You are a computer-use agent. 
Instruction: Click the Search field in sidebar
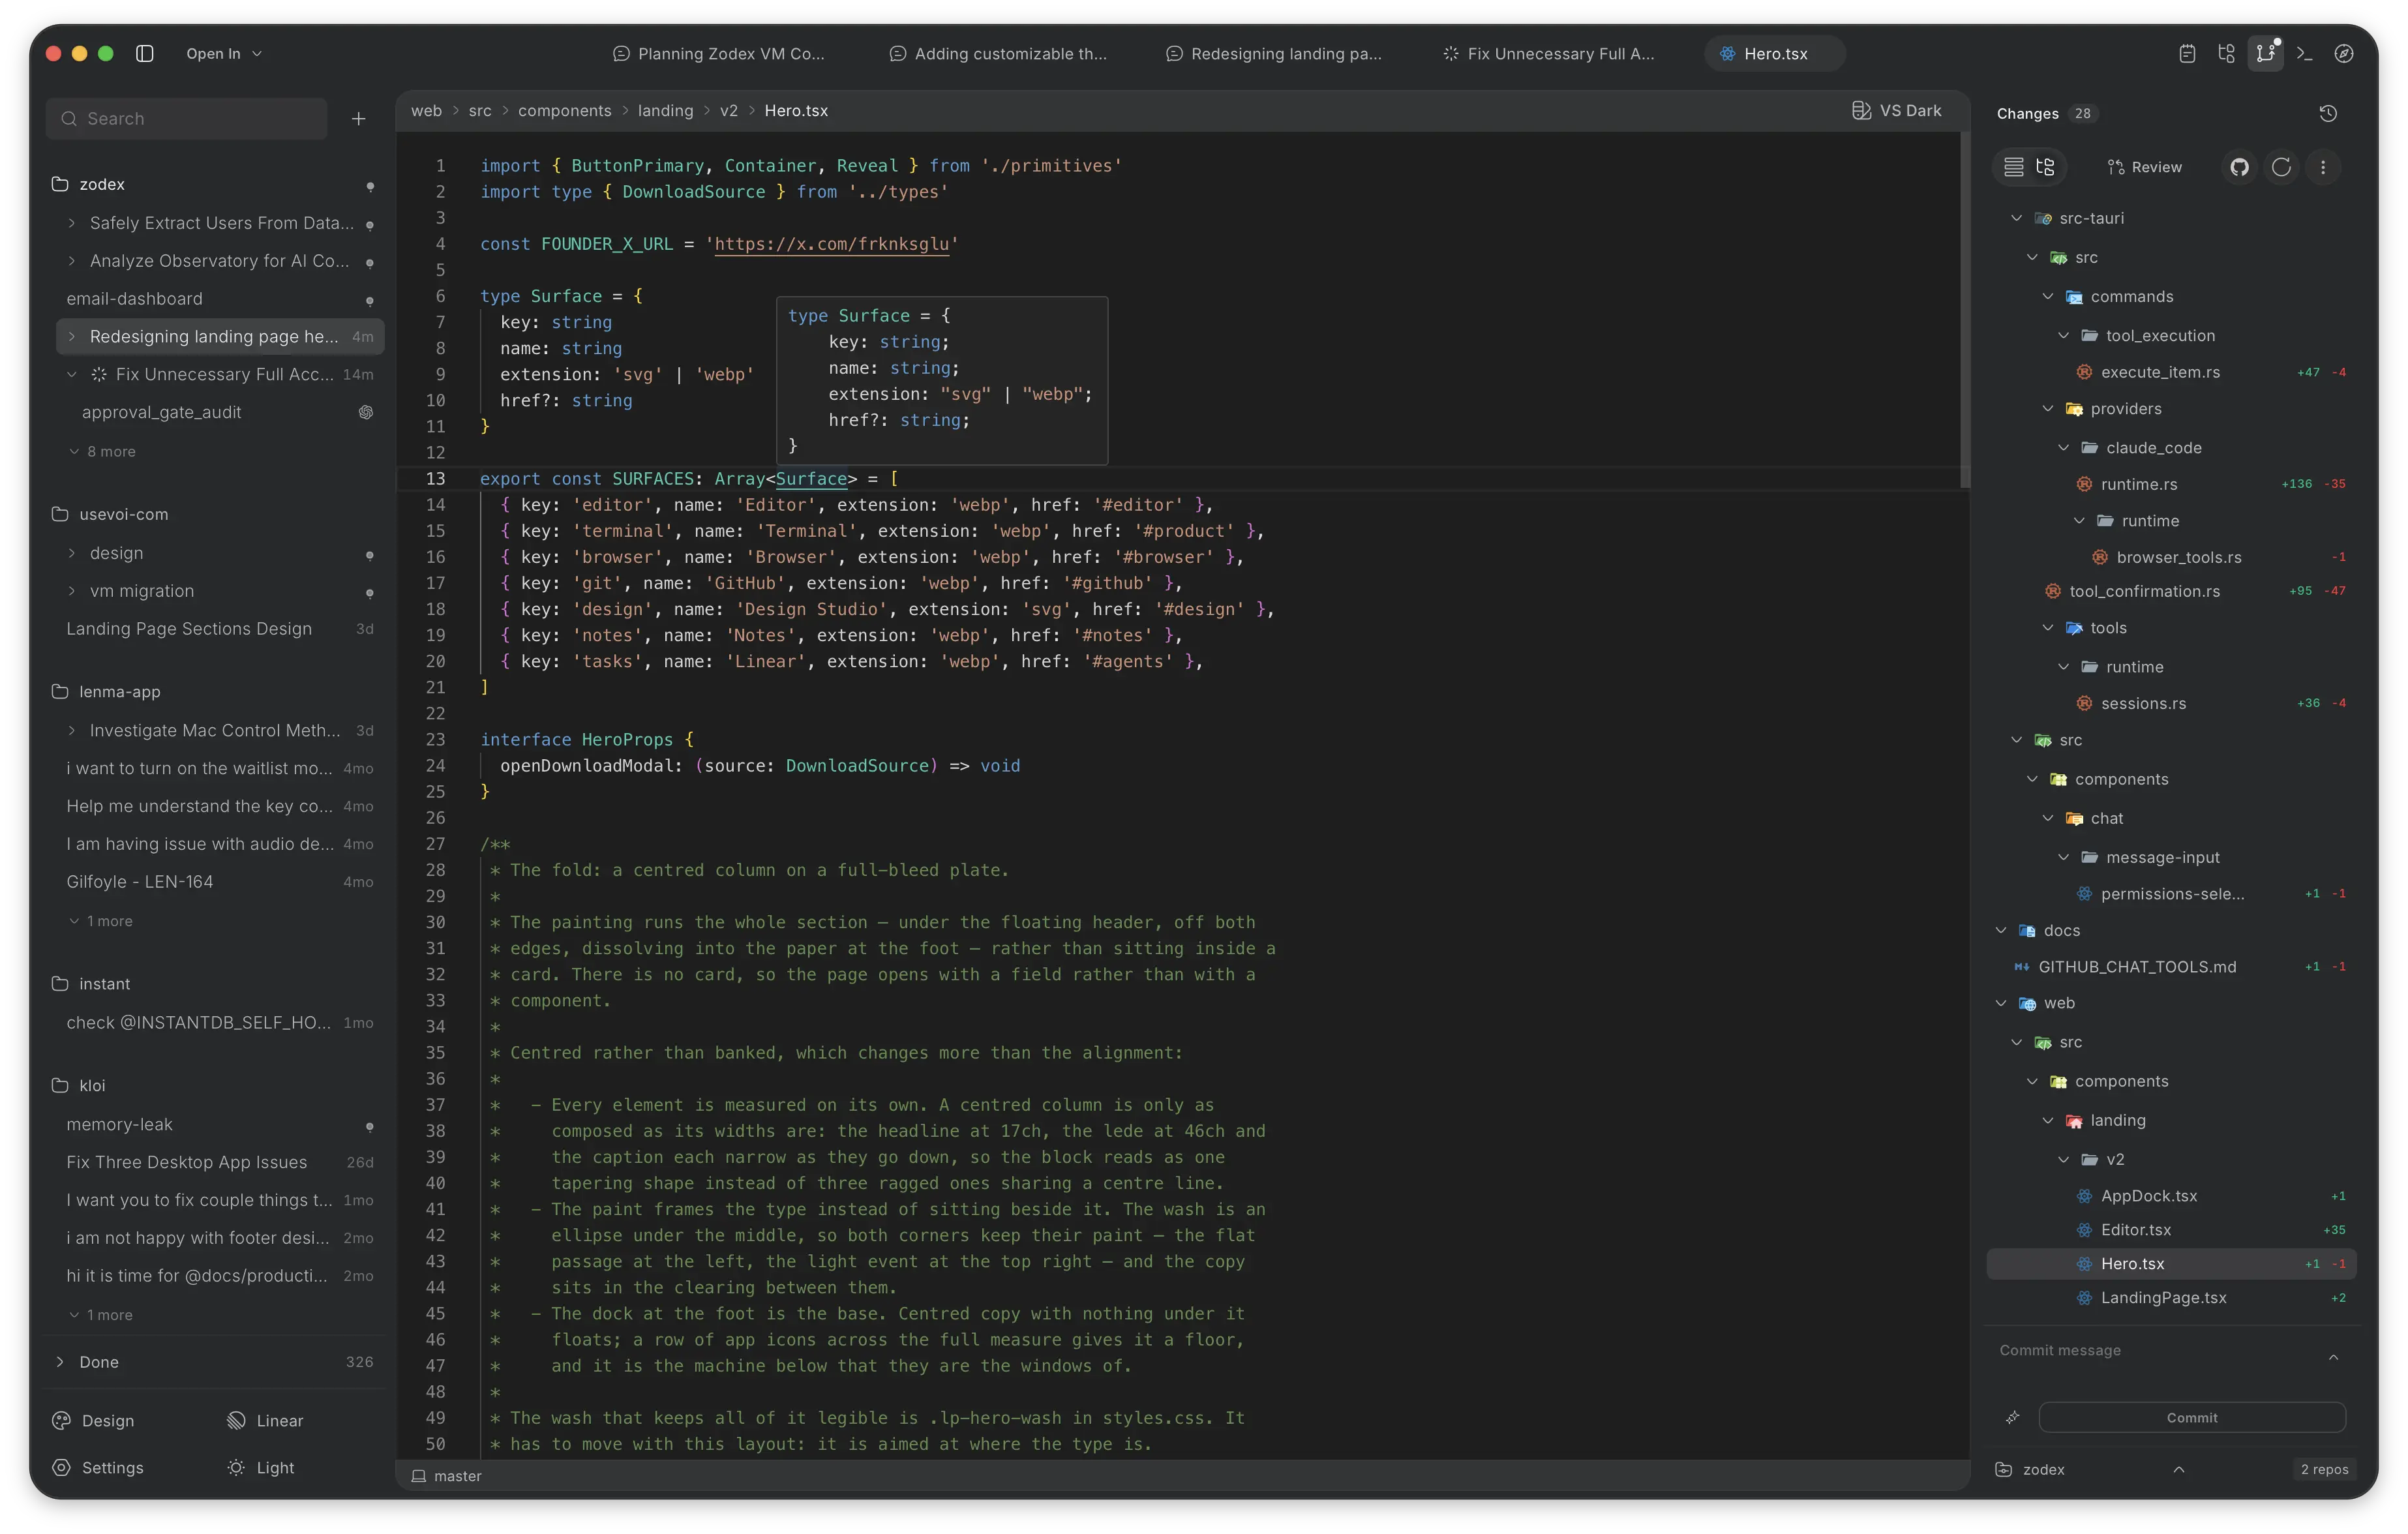click(x=187, y=119)
